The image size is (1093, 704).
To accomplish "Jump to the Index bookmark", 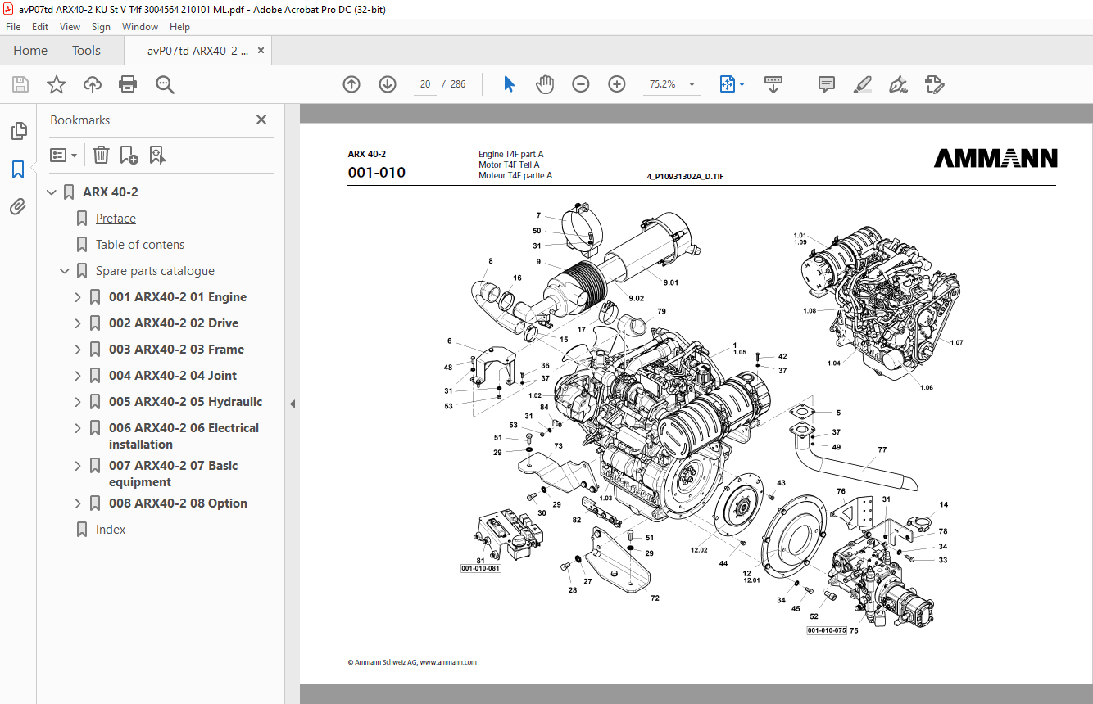I will coord(111,530).
